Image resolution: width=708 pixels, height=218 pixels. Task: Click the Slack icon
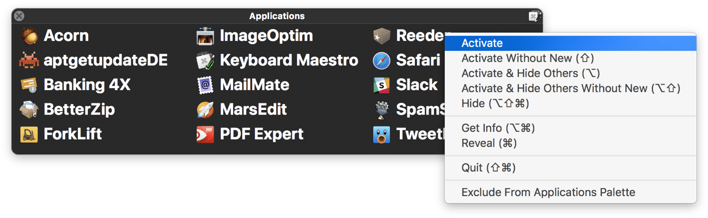point(382,85)
